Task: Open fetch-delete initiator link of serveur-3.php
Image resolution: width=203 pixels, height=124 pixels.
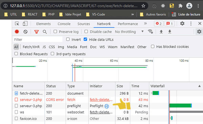Action: (x=101, y=100)
